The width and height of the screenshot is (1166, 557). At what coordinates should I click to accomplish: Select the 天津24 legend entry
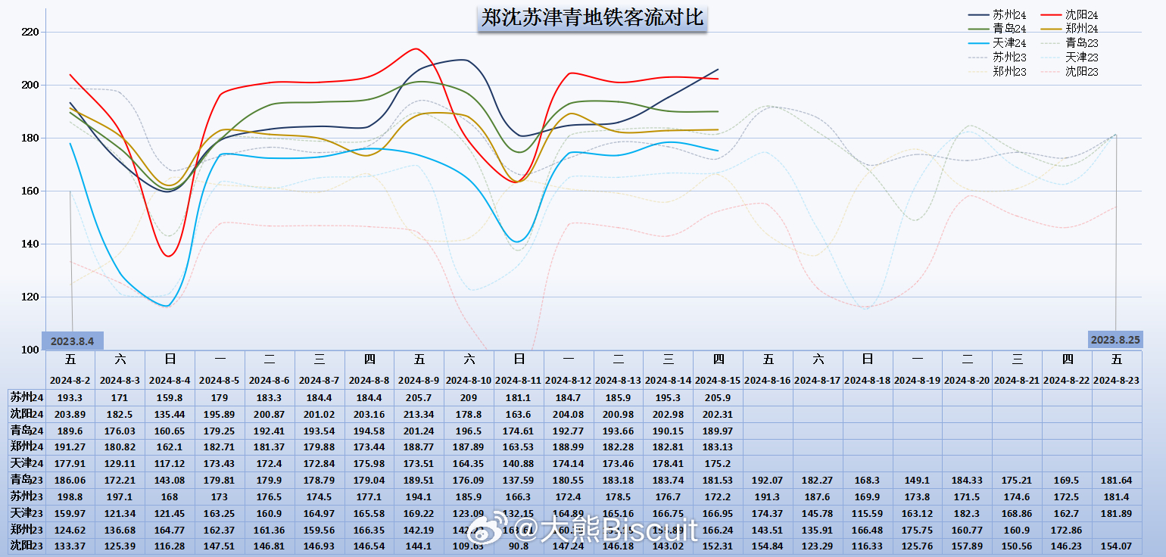(x=998, y=43)
